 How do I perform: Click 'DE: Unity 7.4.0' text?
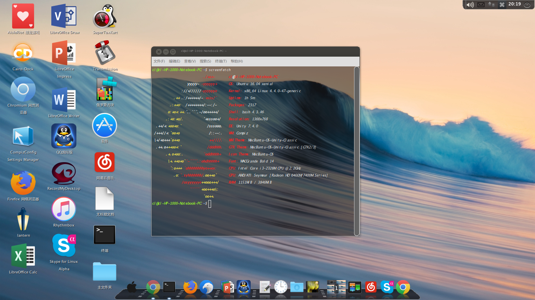click(243, 126)
